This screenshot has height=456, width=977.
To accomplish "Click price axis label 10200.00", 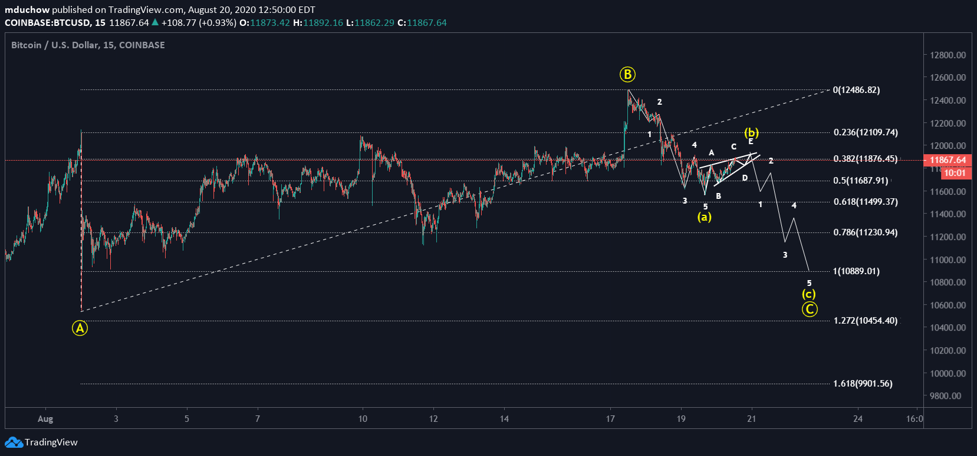I will pyautogui.click(x=948, y=351).
